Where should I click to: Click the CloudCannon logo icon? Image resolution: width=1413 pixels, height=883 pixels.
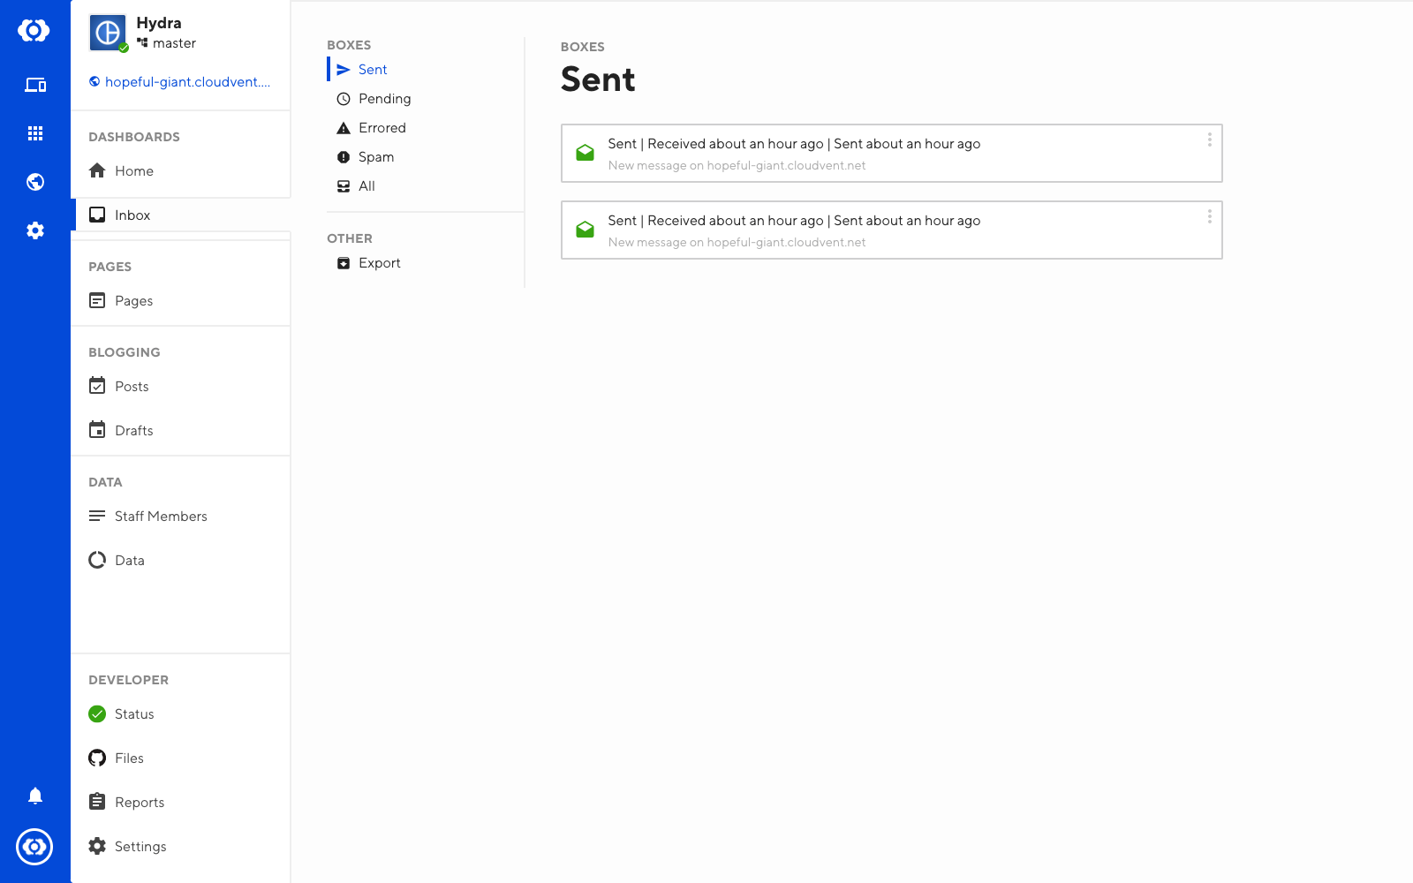34,31
